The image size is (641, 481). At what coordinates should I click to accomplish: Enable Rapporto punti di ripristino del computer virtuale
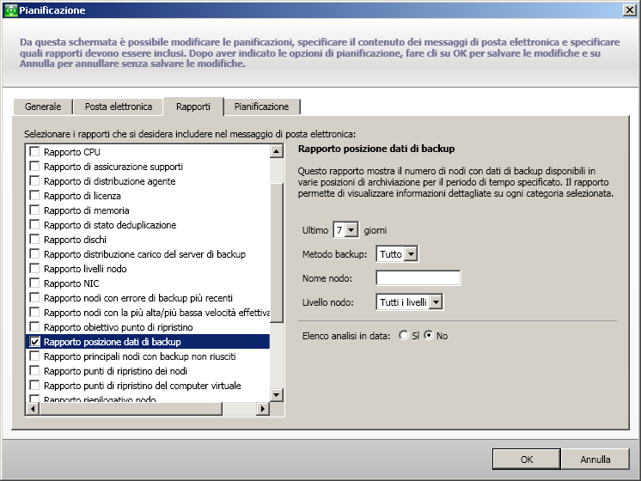click(34, 386)
